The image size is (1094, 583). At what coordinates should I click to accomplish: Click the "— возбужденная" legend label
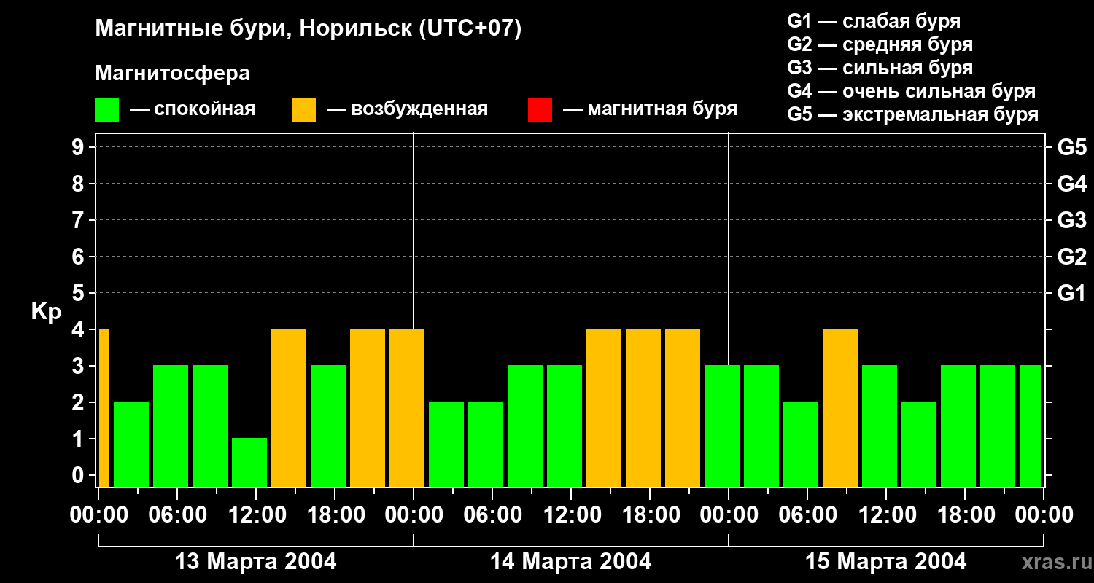pyautogui.click(x=407, y=109)
